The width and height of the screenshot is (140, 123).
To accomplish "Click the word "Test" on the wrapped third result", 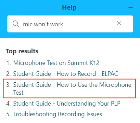I will tap(18, 92).
